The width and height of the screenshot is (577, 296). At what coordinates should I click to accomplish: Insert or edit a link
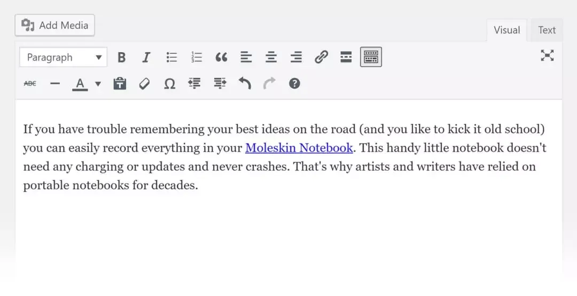point(321,58)
